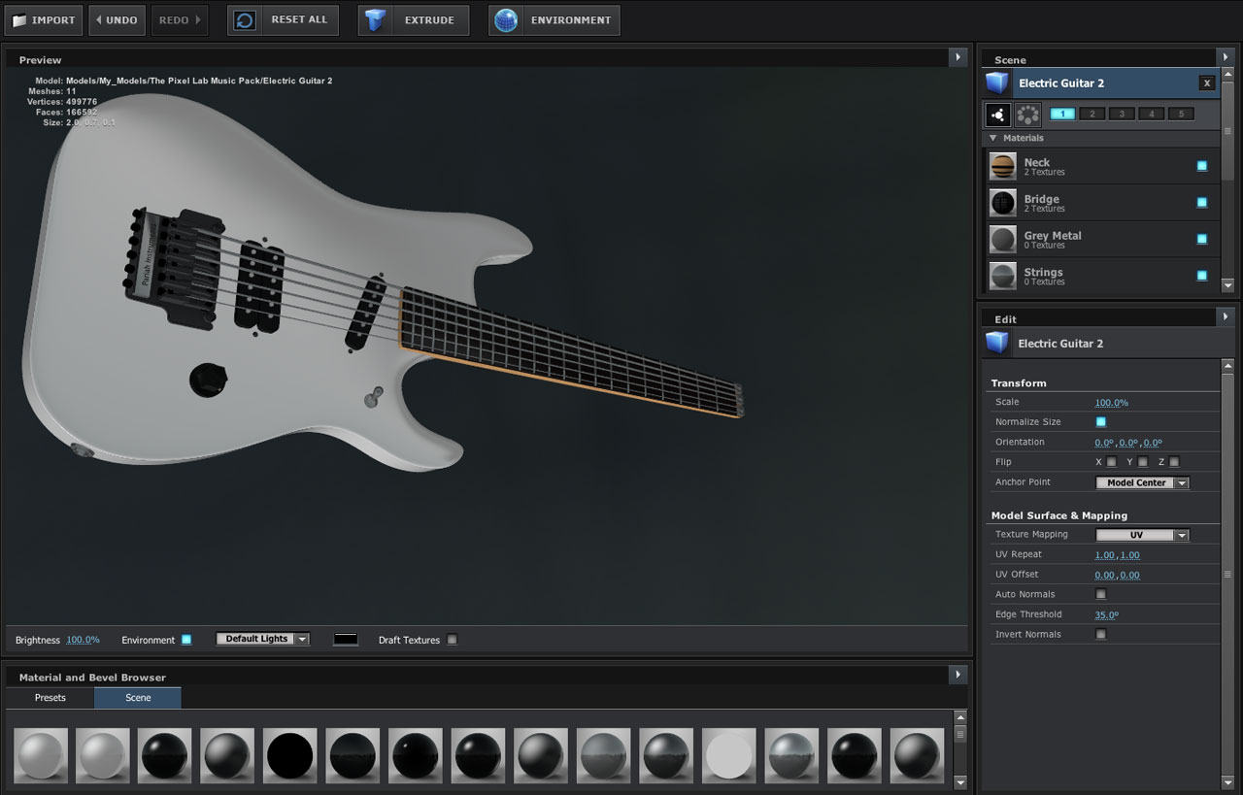Image resolution: width=1243 pixels, height=795 pixels.
Task: Click the Brightness 100.0% value
Action: 83,640
